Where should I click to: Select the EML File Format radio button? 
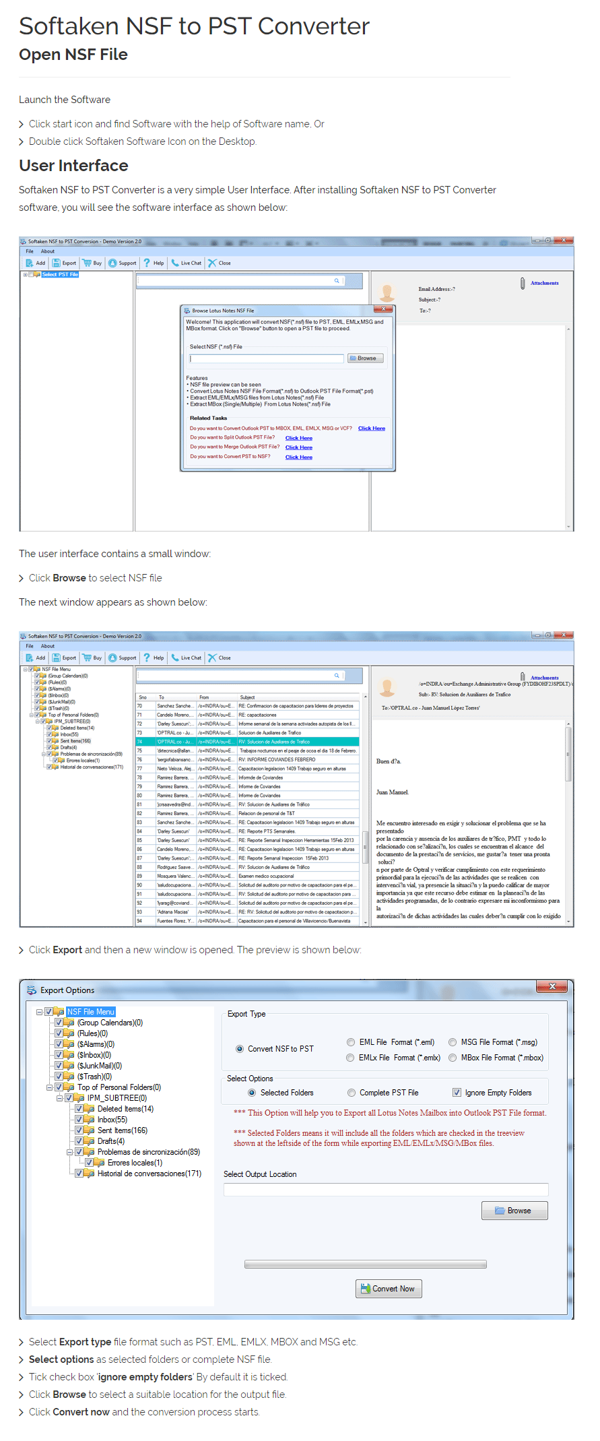(351, 1042)
